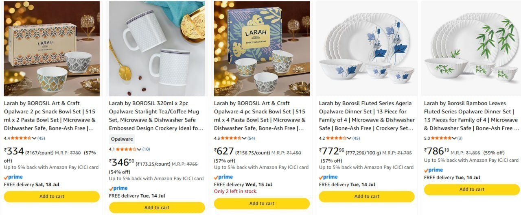Click Prime logo under the ₹772 dinner set

pos(328,177)
